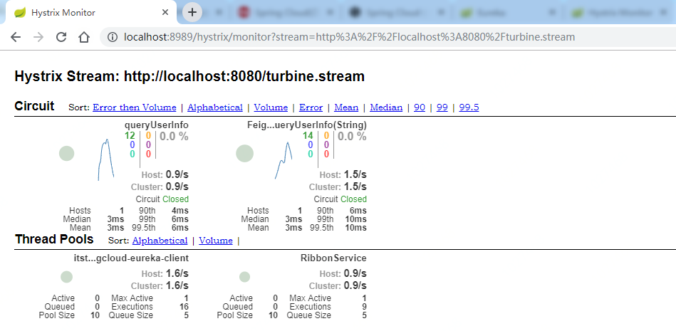Click Feign circuit Host rate 1.5/s
This screenshot has width=676, height=331.
[x=355, y=174]
